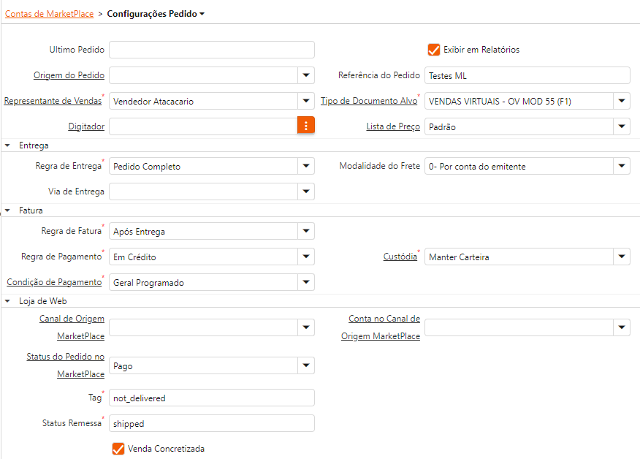Image resolution: width=640 pixels, height=459 pixels.
Task: Collapse the Fatura section triangle
Action: pos(7,210)
